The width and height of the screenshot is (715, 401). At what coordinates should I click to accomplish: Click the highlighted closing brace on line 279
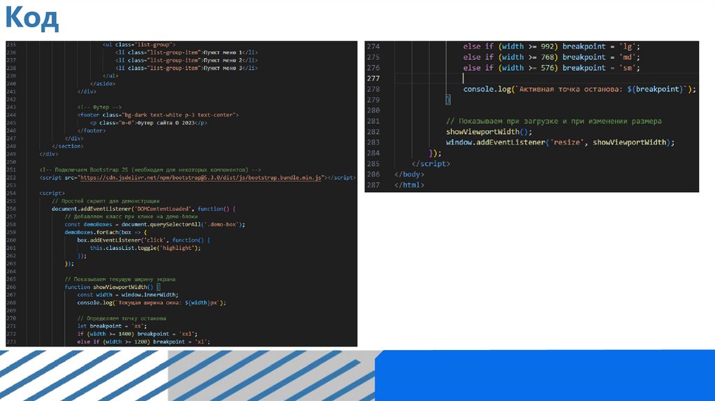[448, 100]
